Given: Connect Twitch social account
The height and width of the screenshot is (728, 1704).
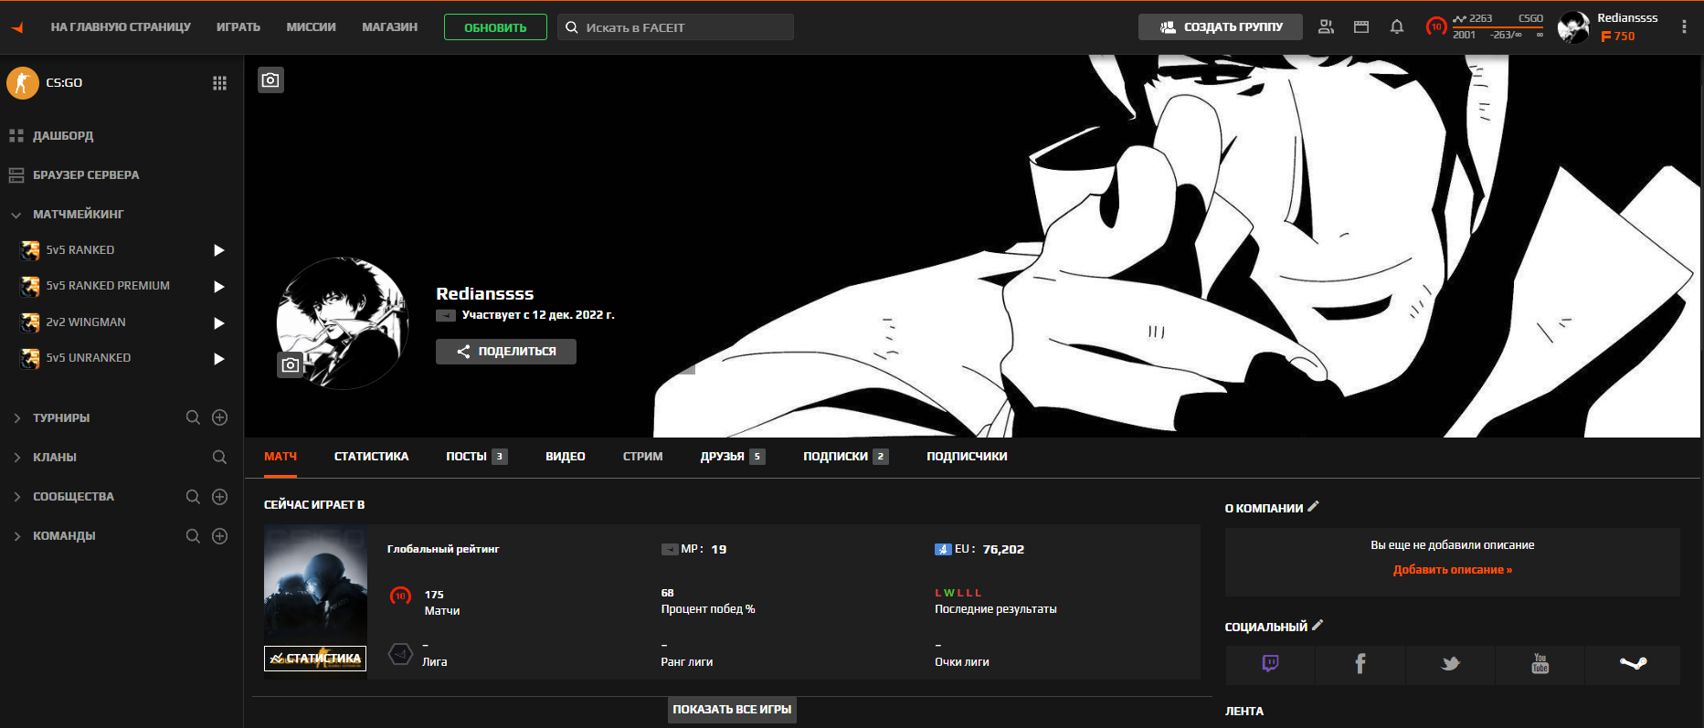Looking at the screenshot, I should click(x=1270, y=664).
